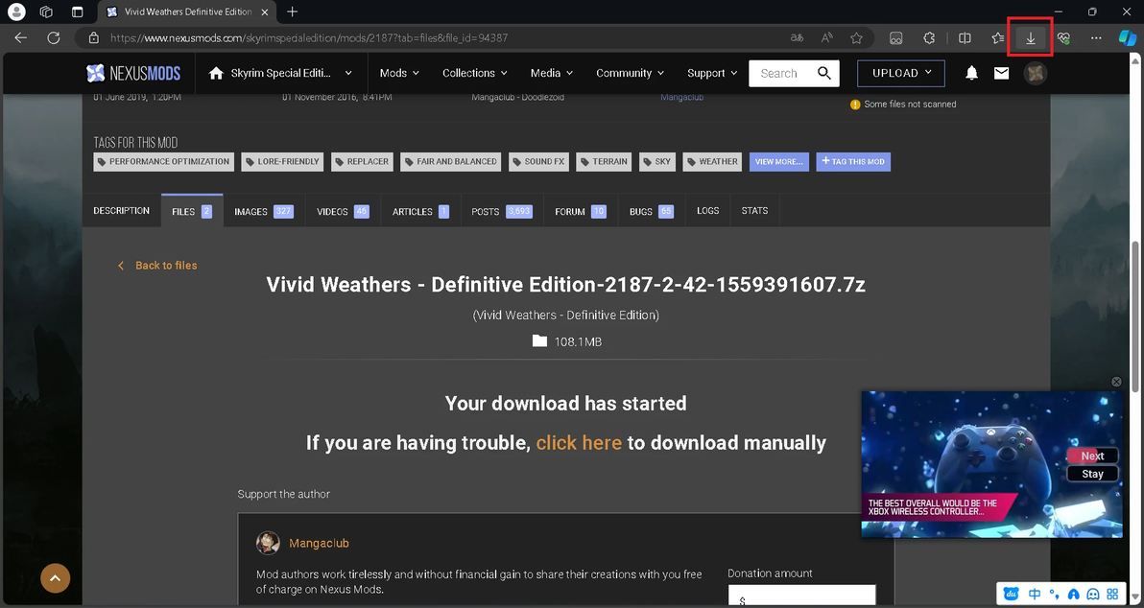Open the favorites list icon
Screen dimensions: 1144x608
(x=997, y=38)
